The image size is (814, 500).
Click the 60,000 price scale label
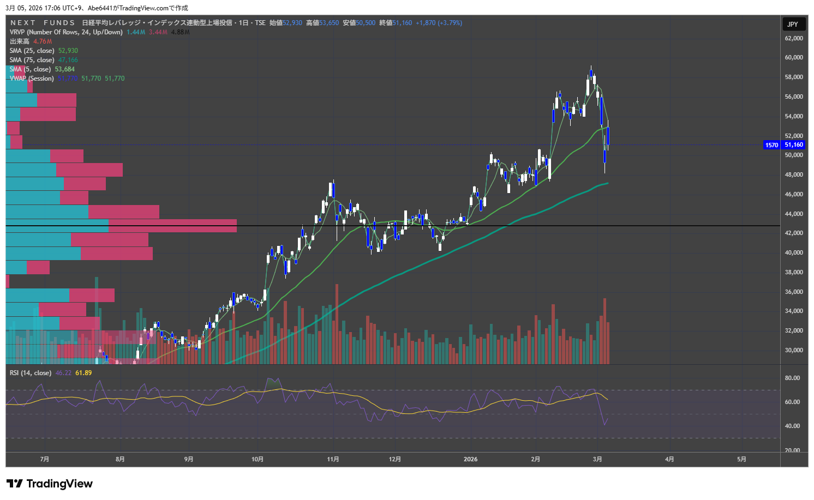[793, 57]
